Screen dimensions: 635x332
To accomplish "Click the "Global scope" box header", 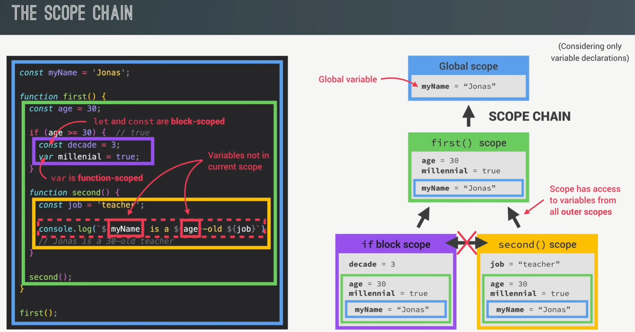I will pos(468,66).
